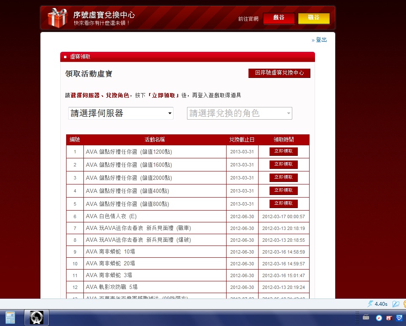Select row AVA 南非蟒蛇 3場
Image resolution: width=406 pixels, height=326 pixels.
coord(188,275)
